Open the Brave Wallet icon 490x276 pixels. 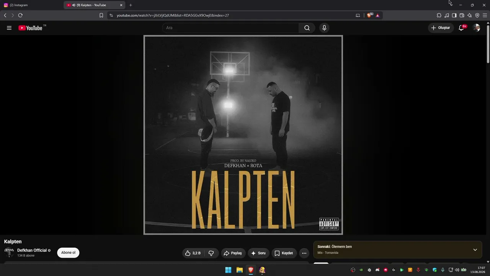[462, 15]
